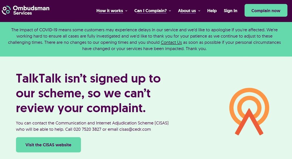The image size is (292, 159).
Task: Expand the About us chevron arrow
Action: pos(199,11)
